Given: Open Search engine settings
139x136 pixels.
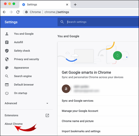Looking at the screenshot, I should pyautogui.click(x=23, y=76).
